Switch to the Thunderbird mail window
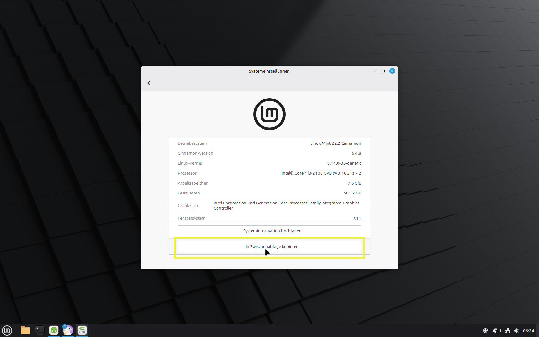 click(x=68, y=330)
